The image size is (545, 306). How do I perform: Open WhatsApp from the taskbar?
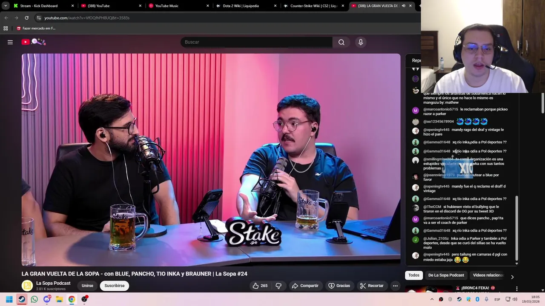click(x=34, y=299)
